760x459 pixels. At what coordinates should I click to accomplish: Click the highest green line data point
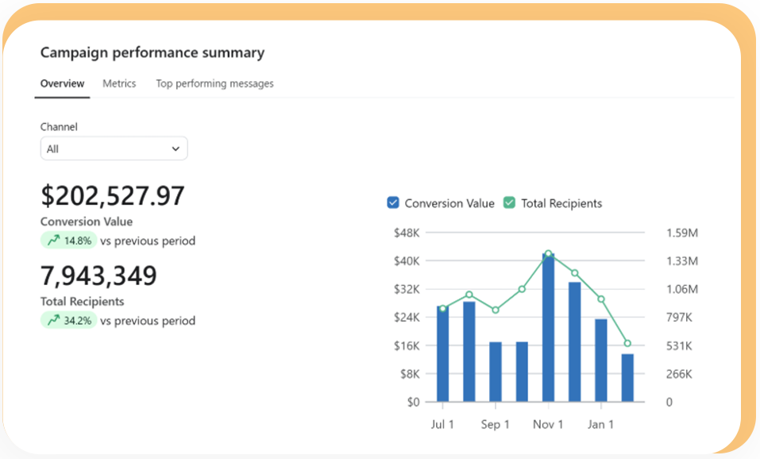coord(548,254)
